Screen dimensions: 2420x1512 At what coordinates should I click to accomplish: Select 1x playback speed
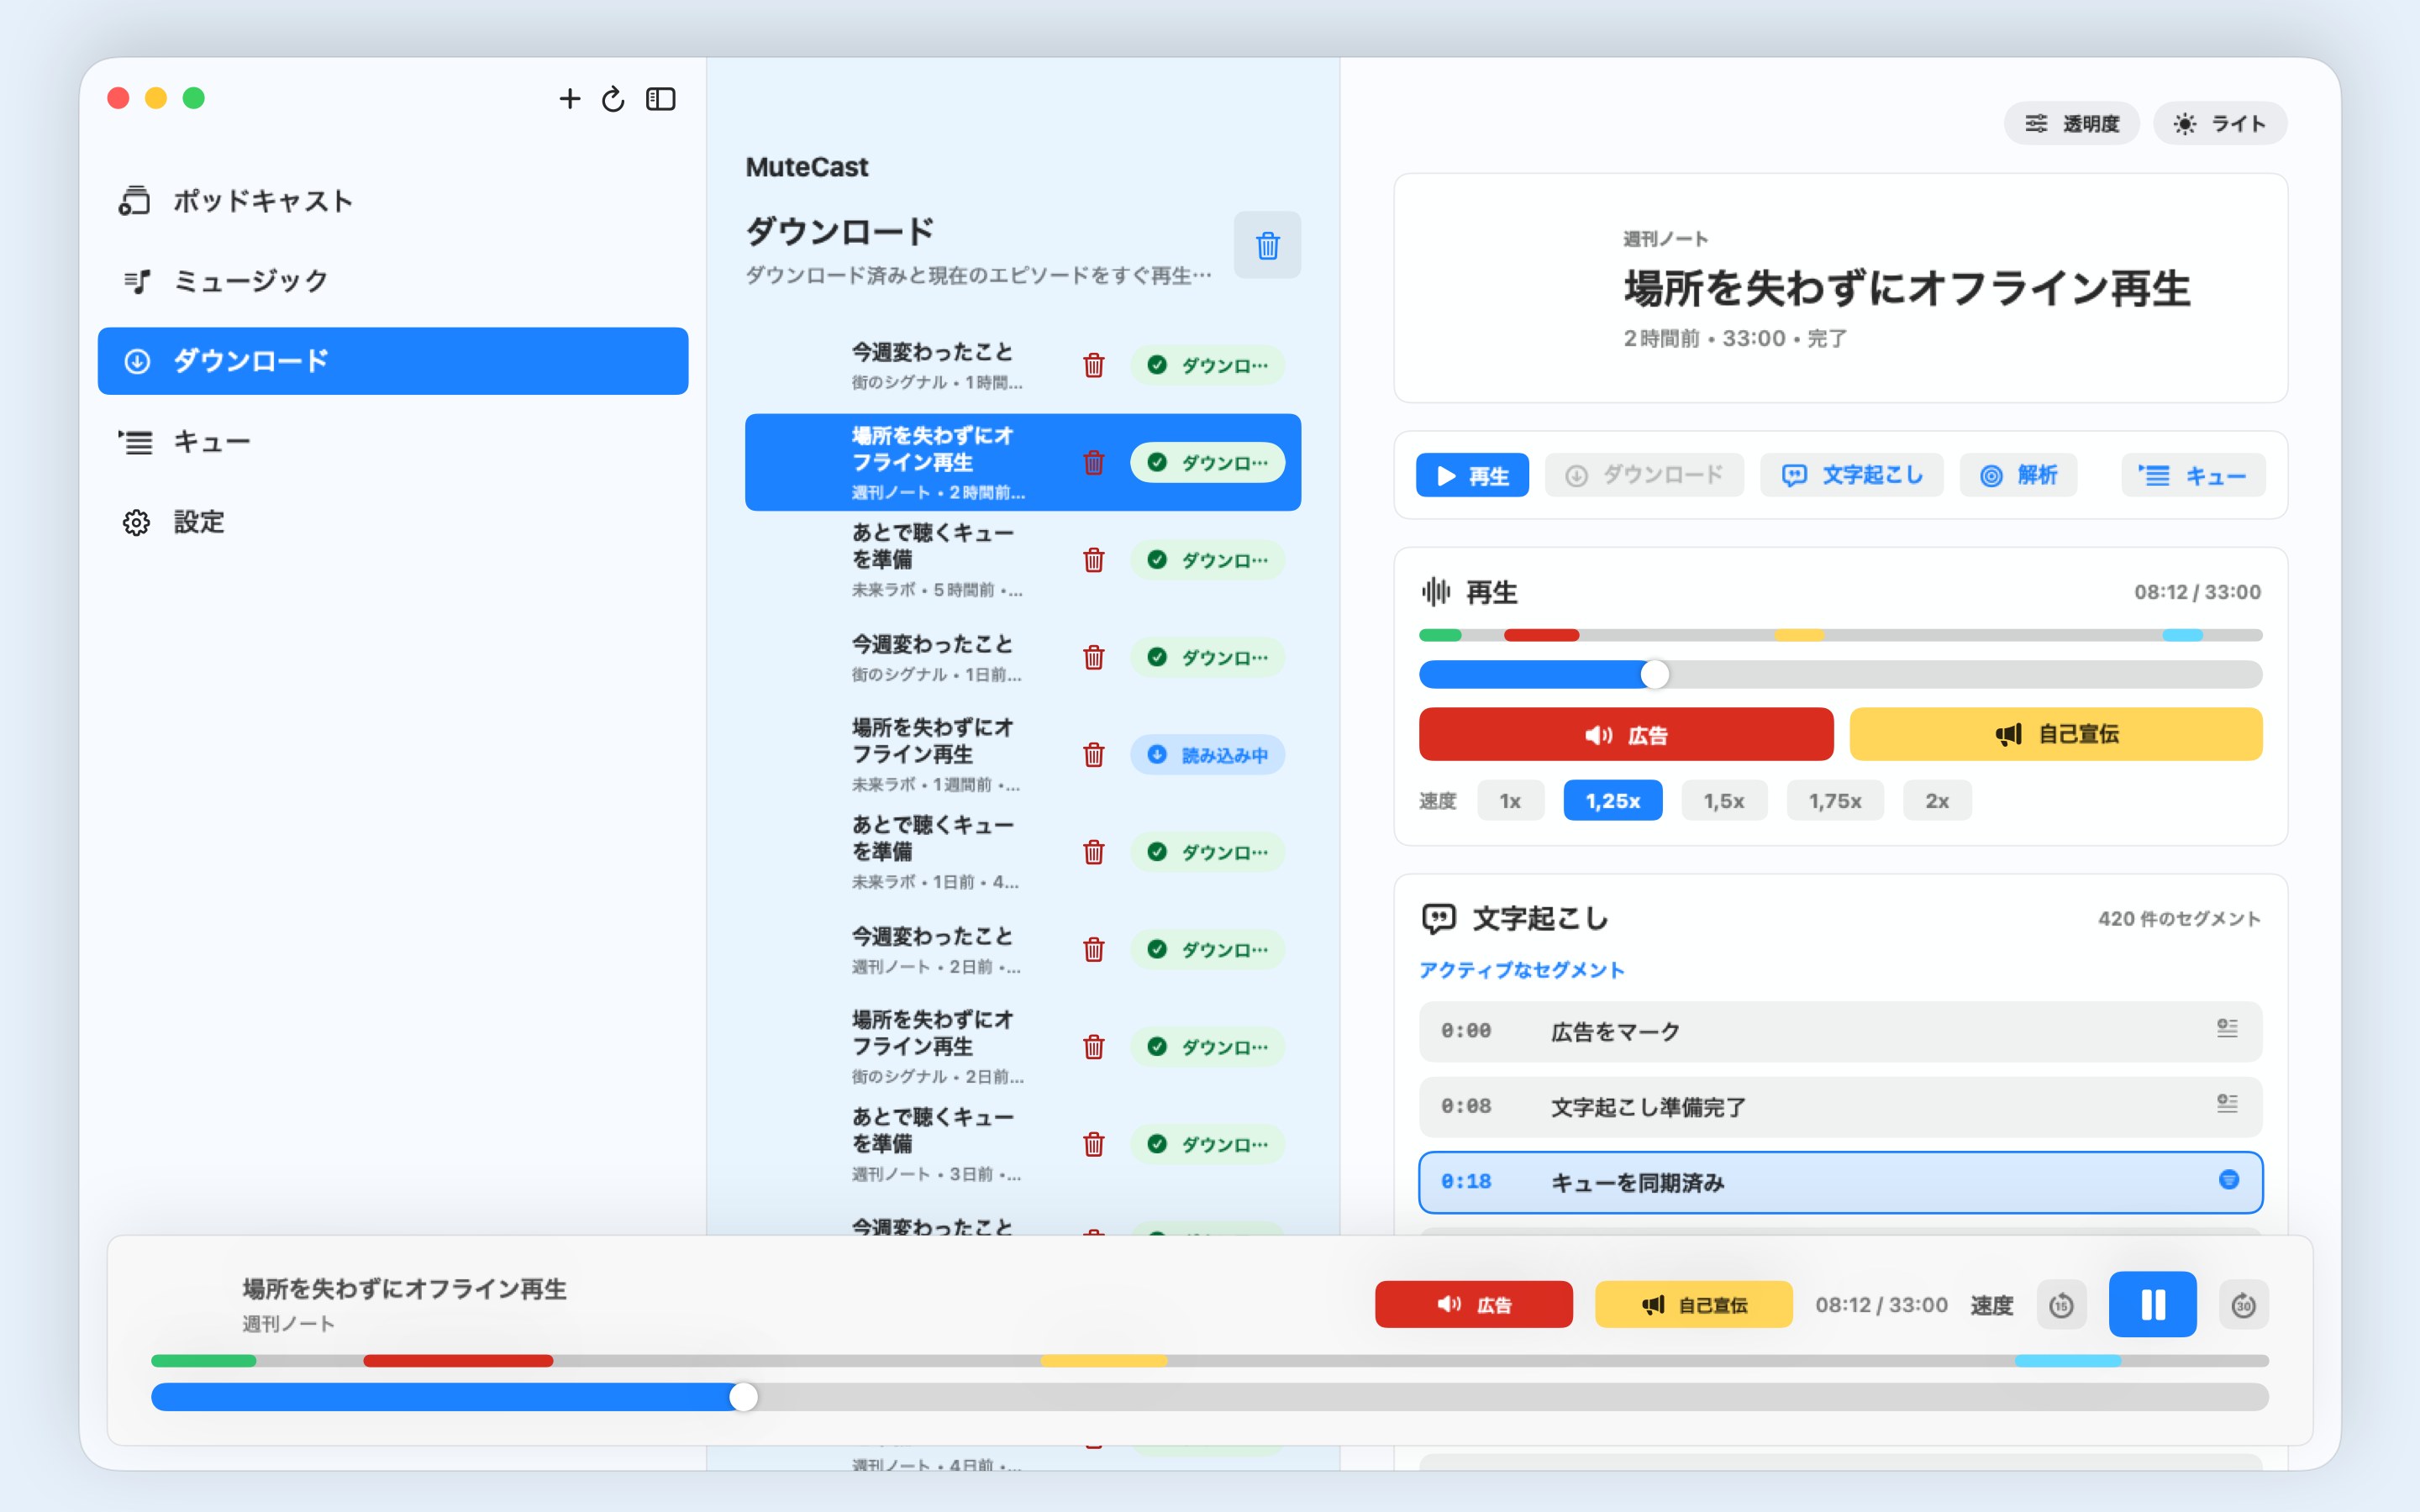point(1510,800)
